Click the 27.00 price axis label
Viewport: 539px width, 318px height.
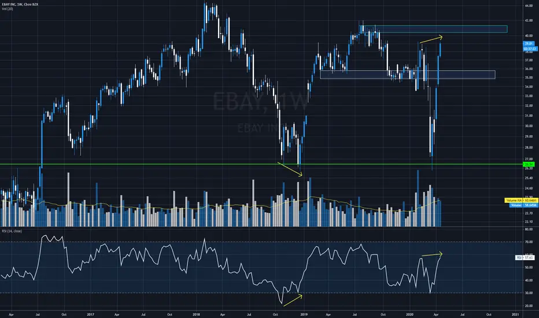(x=529, y=159)
